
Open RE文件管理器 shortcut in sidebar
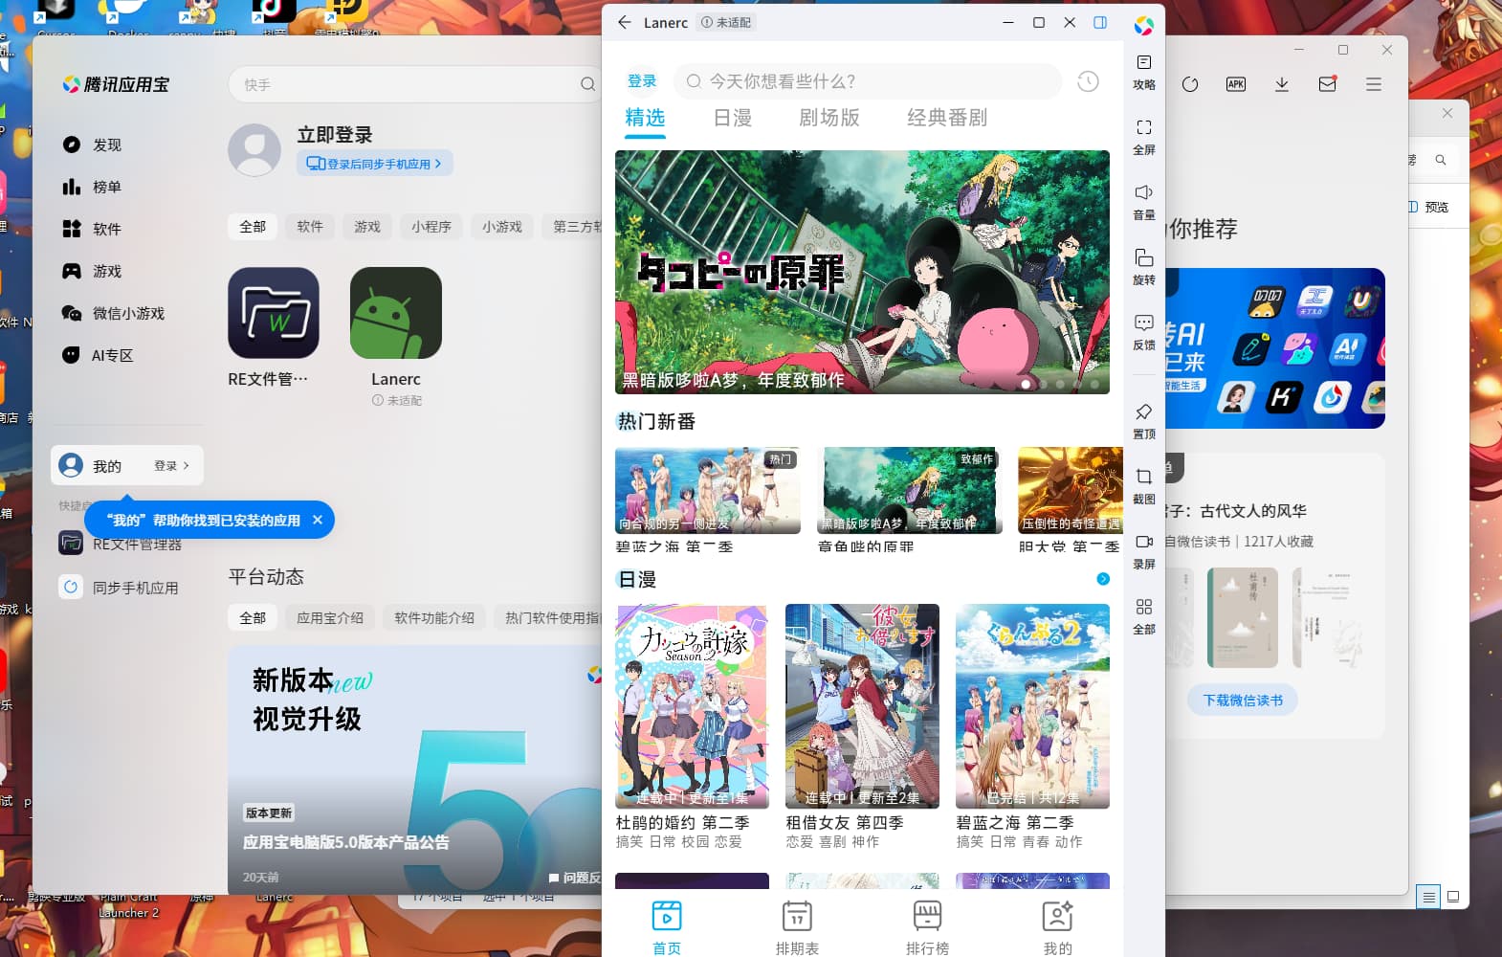[x=121, y=545]
